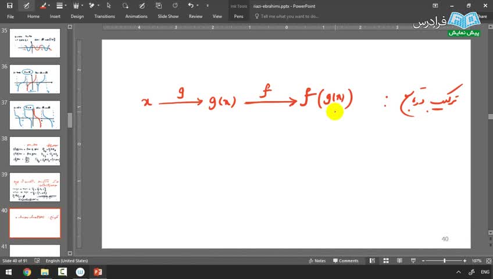The height and width of the screenshot is (279, 493).
Task: Click the spell check status icon
Action: (x=37, y=261)
